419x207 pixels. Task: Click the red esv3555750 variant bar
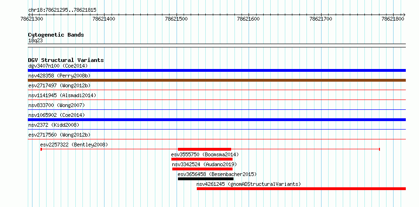202,159
